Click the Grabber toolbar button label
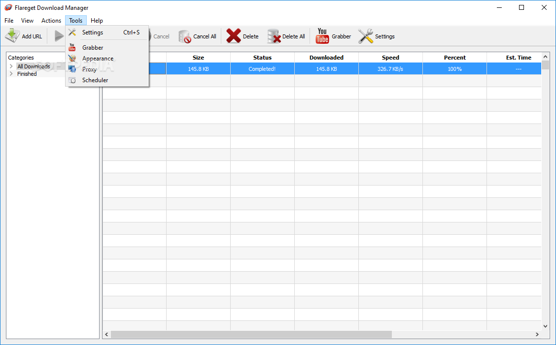 coord(342,36)
